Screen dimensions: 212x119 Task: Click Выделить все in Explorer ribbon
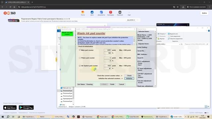173,34
